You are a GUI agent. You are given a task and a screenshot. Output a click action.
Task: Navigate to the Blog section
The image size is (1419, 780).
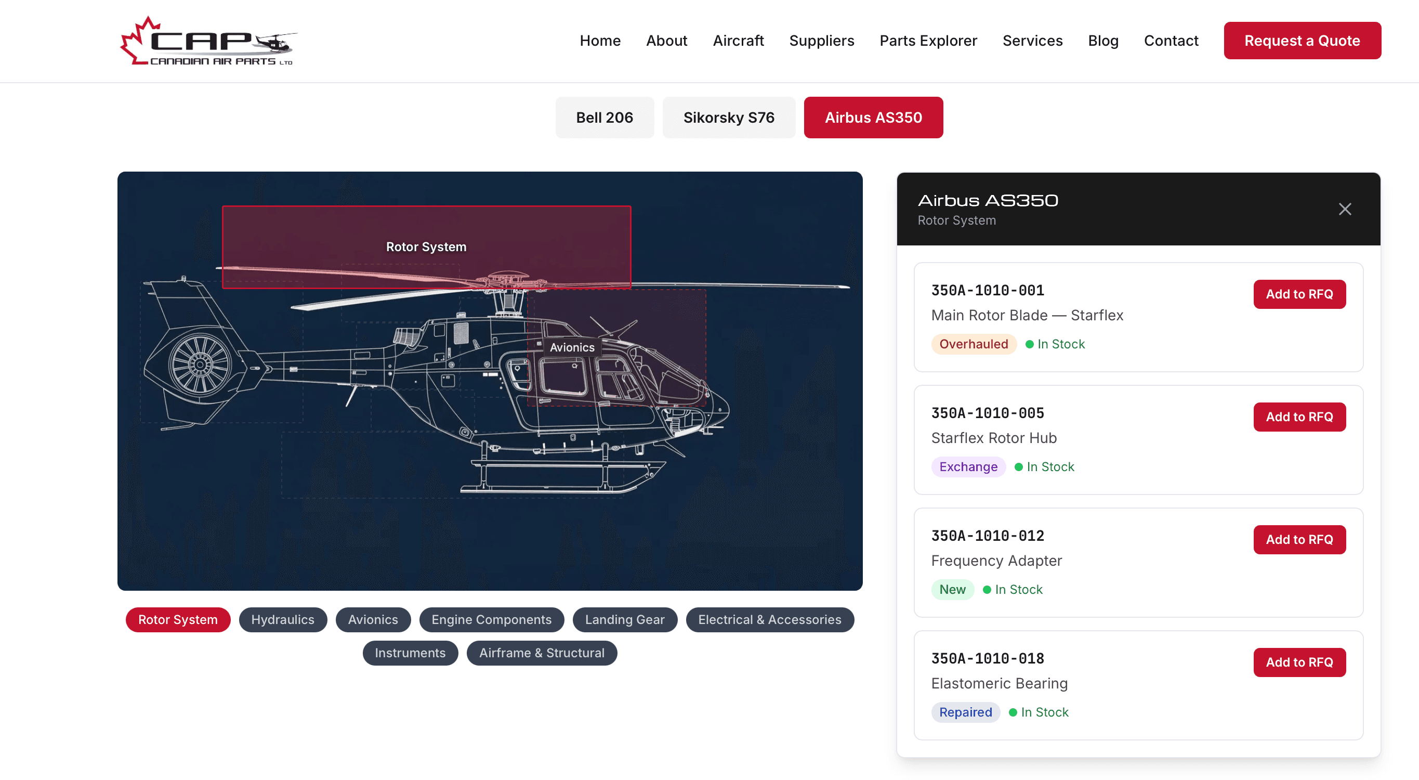1103,40
